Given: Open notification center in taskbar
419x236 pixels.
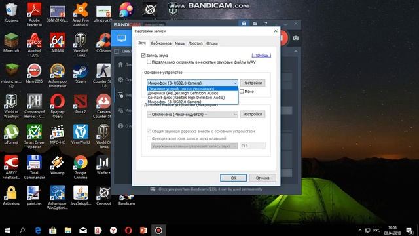Looking at the screenshot, I should click(409, 230).
